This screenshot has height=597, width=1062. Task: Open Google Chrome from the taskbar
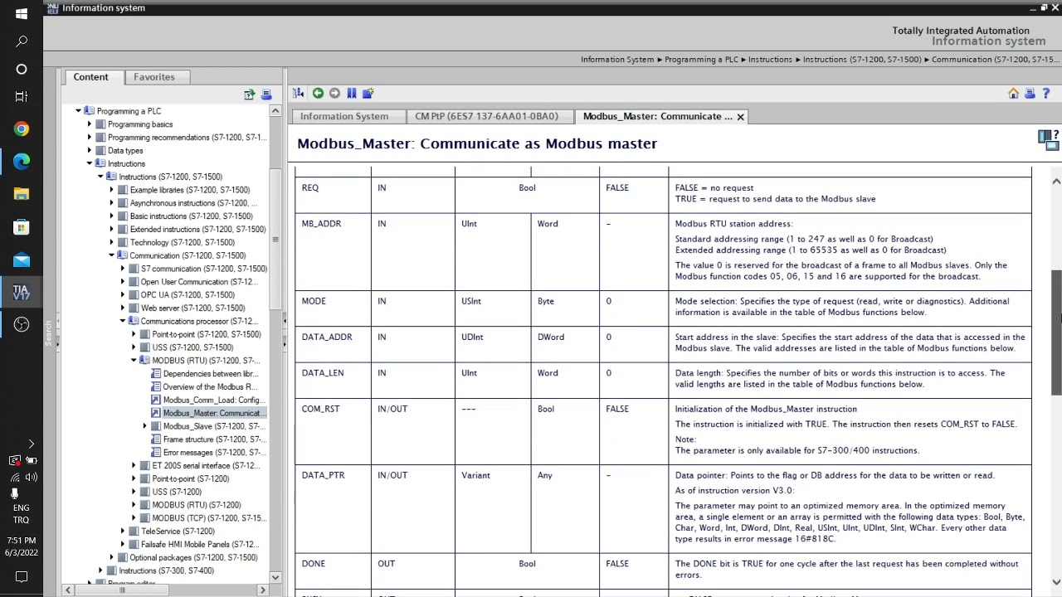pos(22,129)
